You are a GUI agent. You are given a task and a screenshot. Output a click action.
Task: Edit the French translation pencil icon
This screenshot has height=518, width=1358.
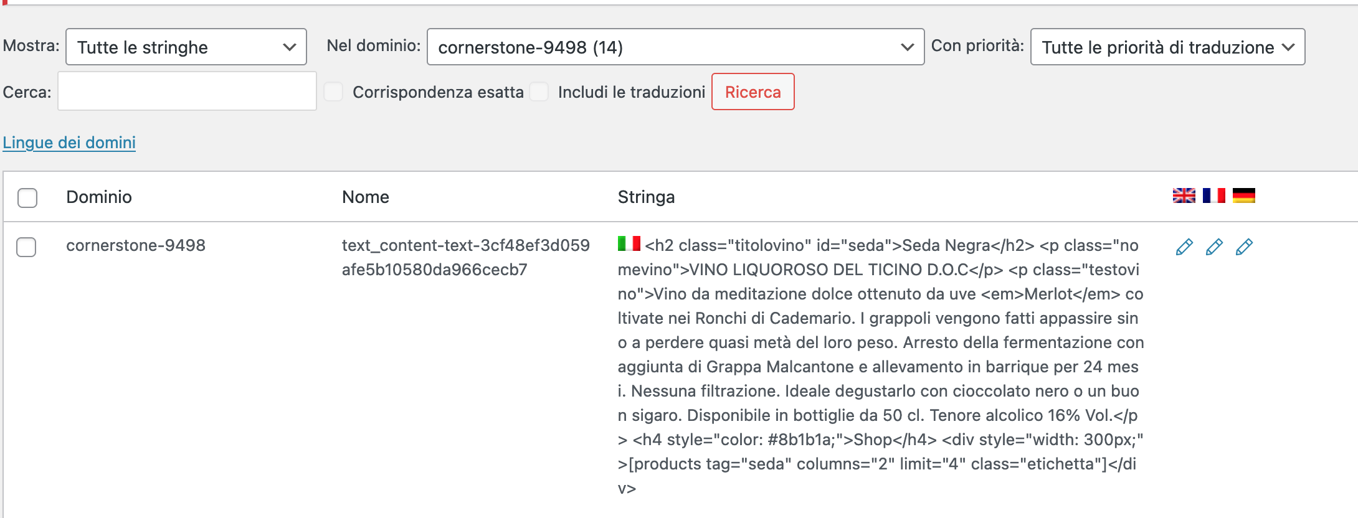1214,247
